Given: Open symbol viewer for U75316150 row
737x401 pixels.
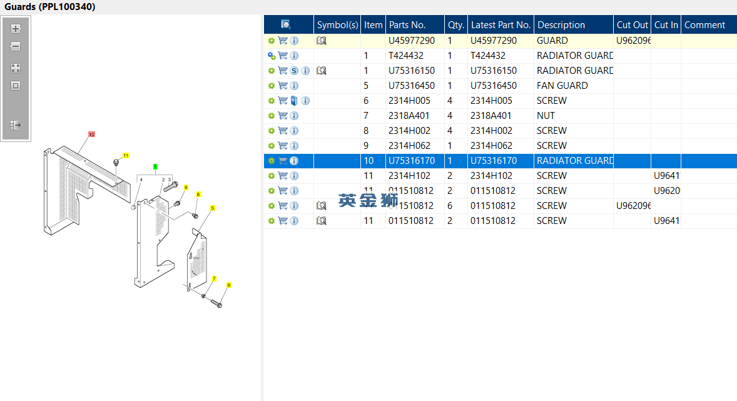Looking at the screenshot, I should pyautogui.click(x=322, y=71).
